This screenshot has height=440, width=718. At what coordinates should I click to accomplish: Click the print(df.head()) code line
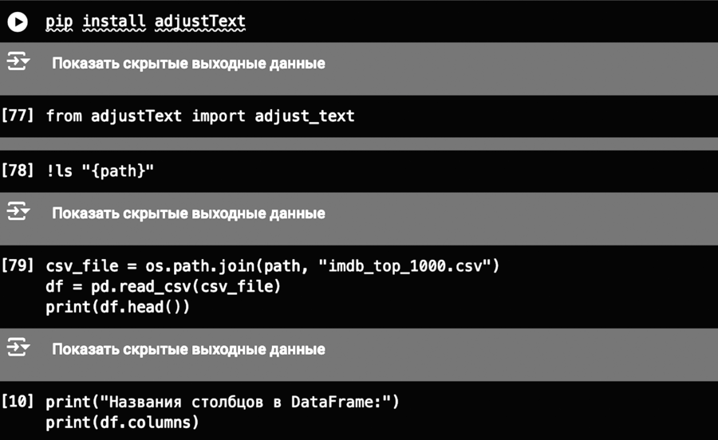(x=117, y=306)
